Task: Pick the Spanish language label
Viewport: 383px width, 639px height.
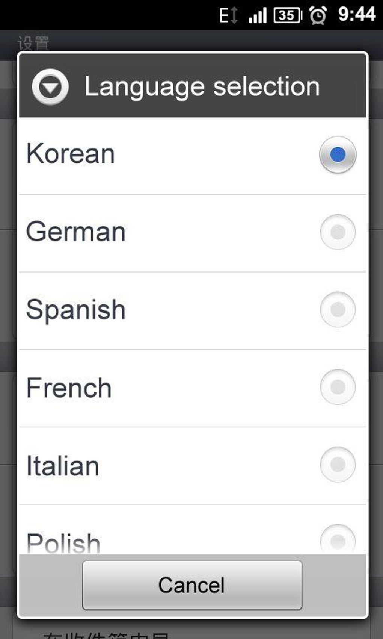Action: pos(76,310)
